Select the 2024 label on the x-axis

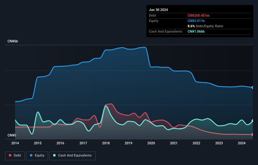(x=242, y=143)
